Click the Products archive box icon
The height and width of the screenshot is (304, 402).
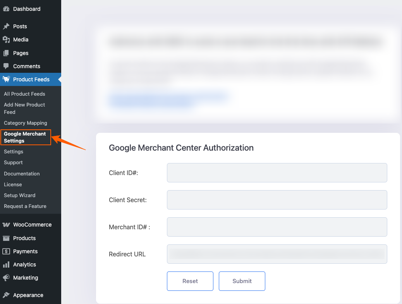coord(6,238)
